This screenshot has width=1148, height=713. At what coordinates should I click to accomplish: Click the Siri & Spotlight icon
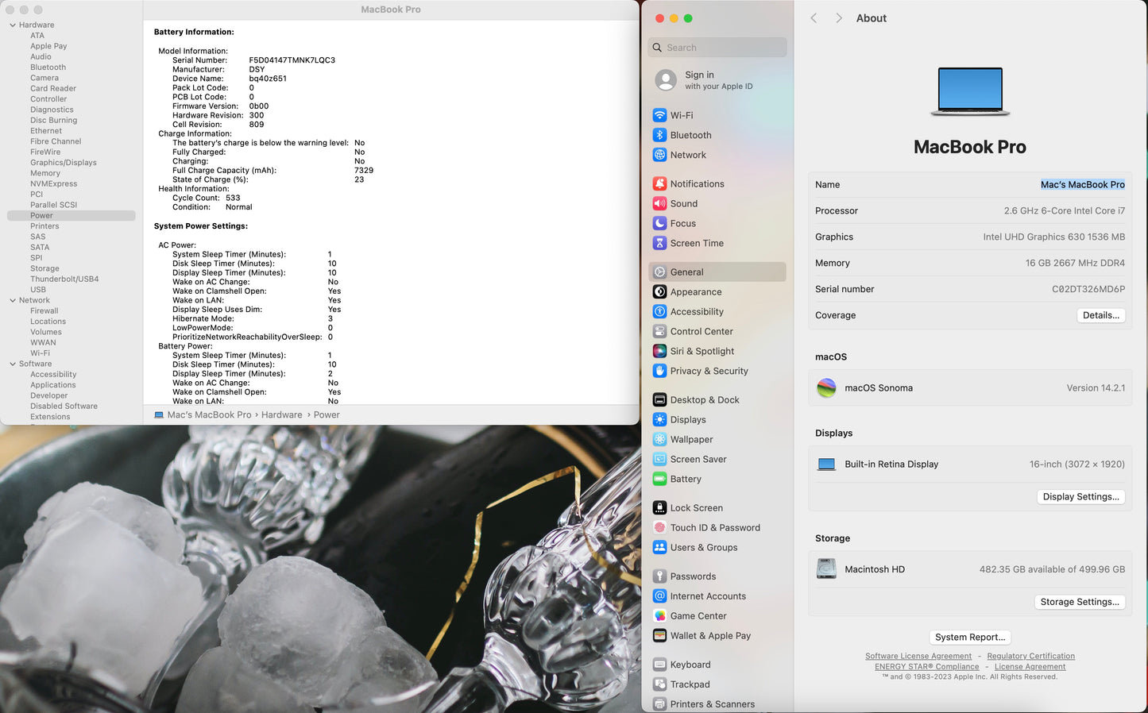coord(659,351)
